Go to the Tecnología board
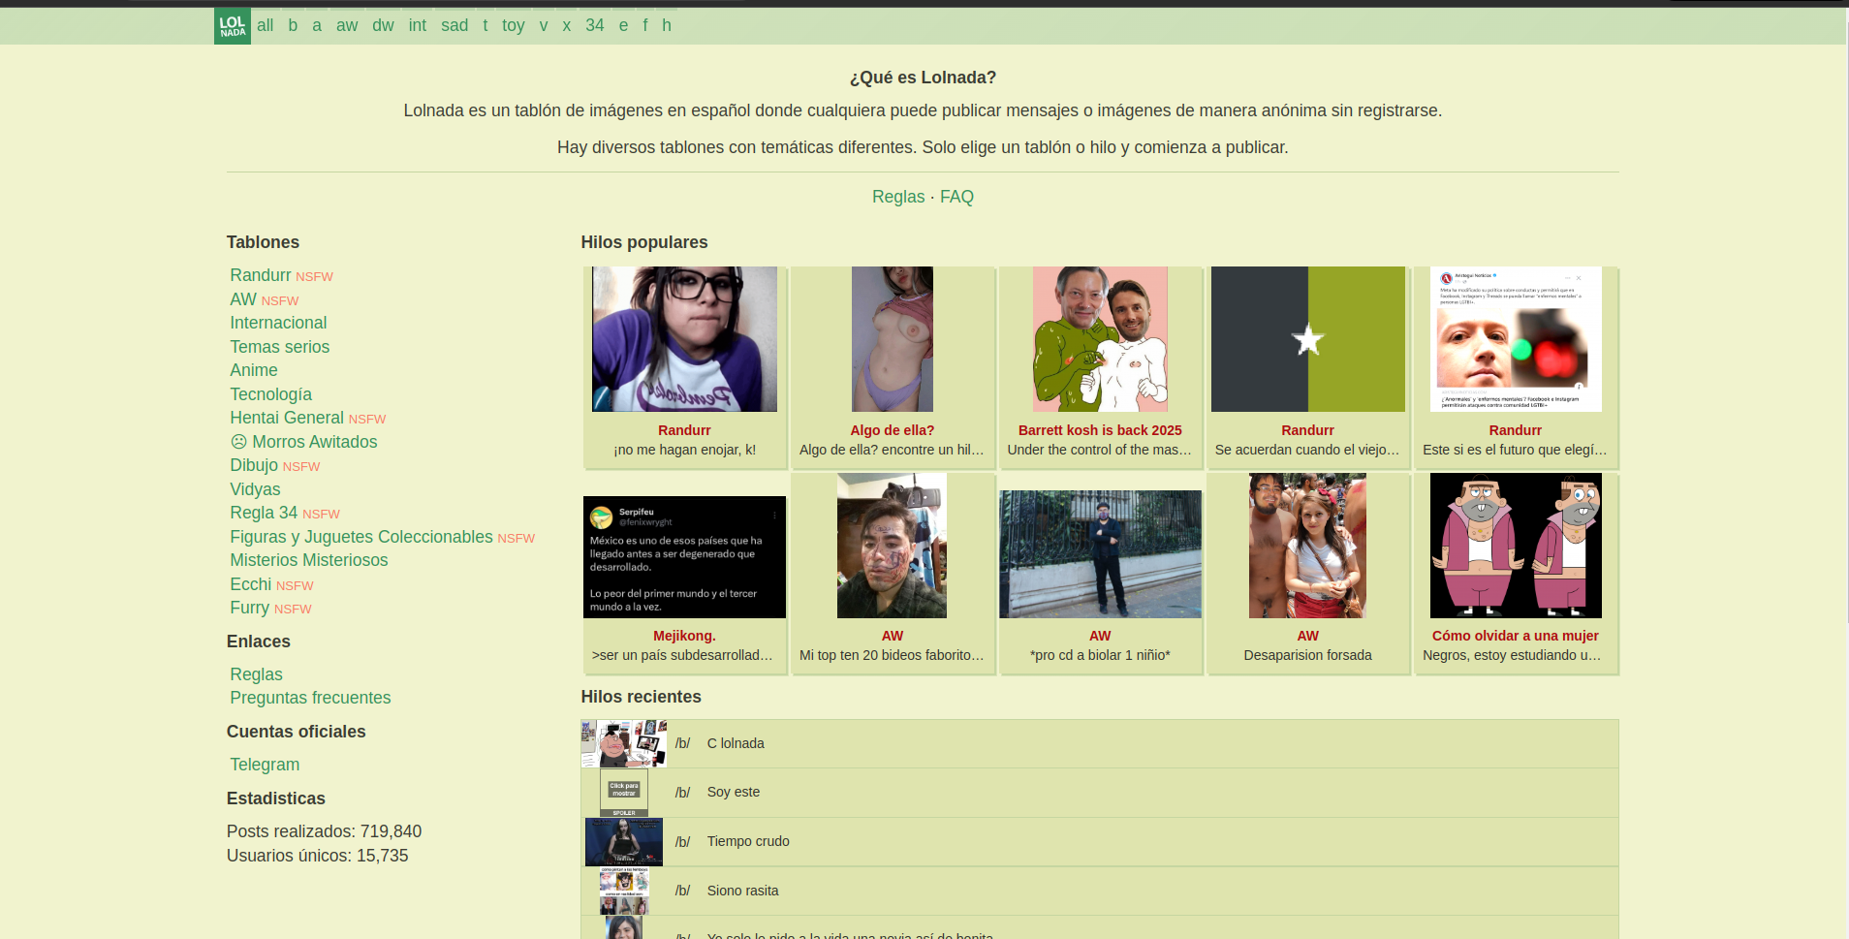 (270, 394)
